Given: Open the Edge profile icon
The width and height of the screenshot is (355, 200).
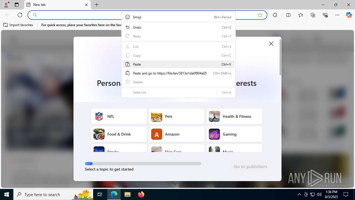Looking at the screenshot, I should pos(6,5).
